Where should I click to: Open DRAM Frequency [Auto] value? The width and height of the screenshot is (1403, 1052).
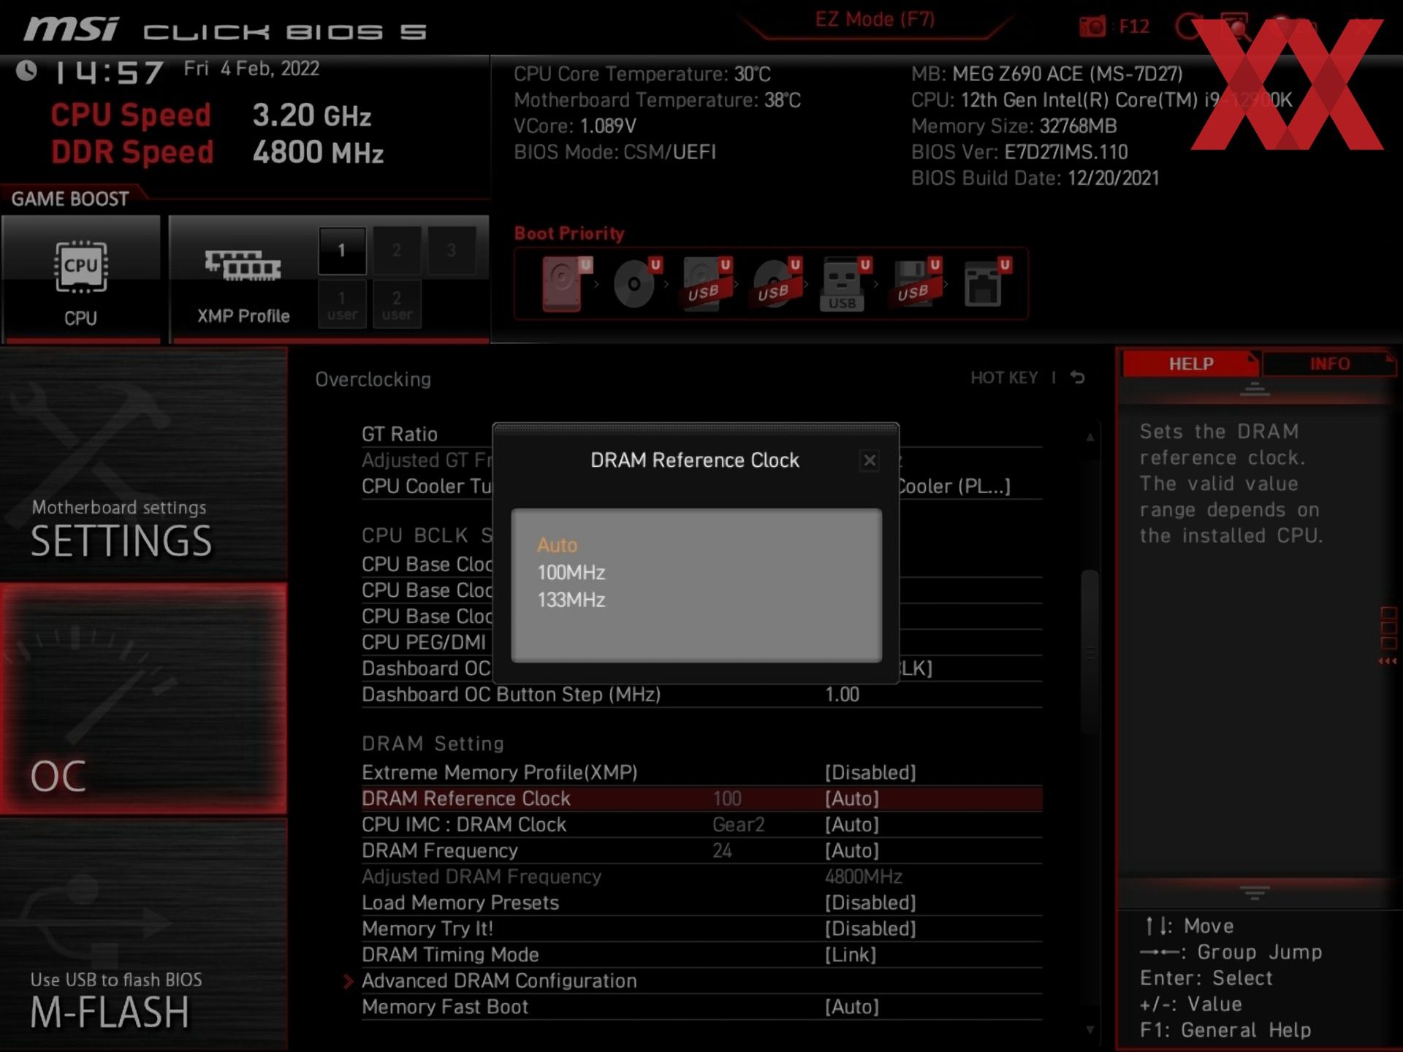coord(852,851)
